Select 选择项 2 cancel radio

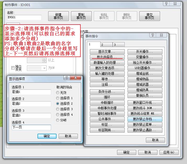coord(58,104)
